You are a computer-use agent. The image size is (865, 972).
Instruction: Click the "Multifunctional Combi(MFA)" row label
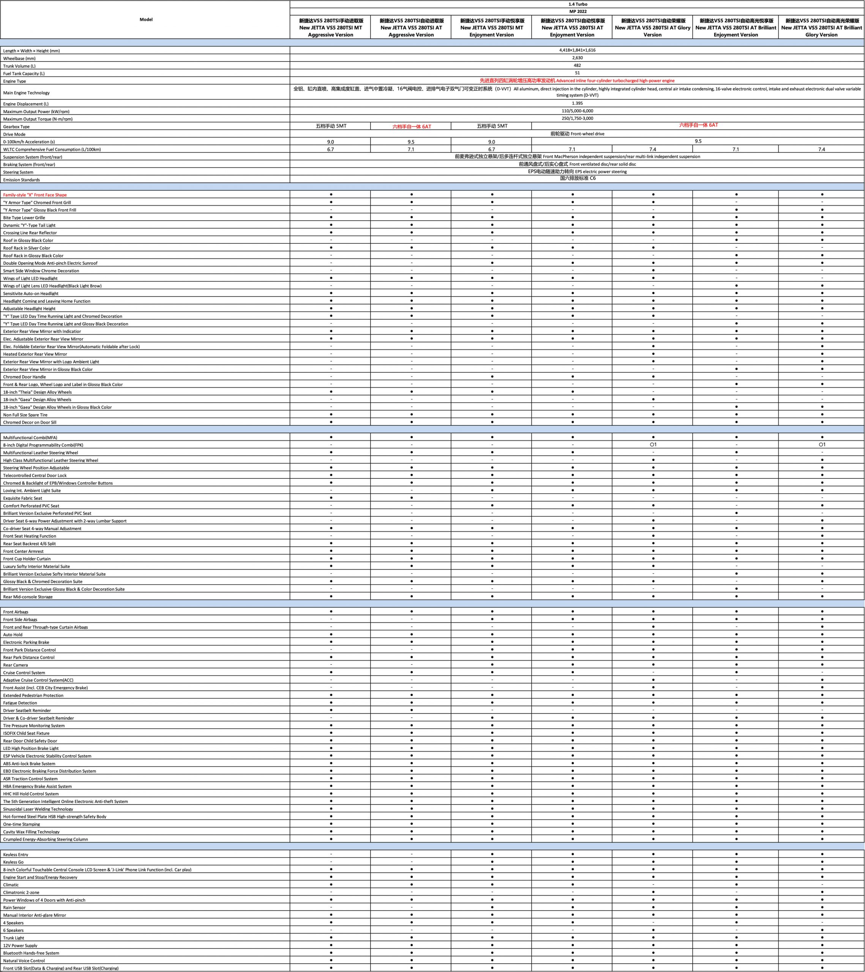click(30, 437)
